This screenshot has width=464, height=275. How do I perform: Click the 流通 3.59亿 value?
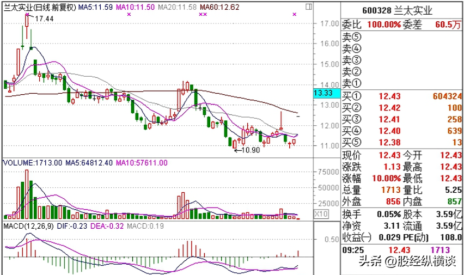(449, 226)
